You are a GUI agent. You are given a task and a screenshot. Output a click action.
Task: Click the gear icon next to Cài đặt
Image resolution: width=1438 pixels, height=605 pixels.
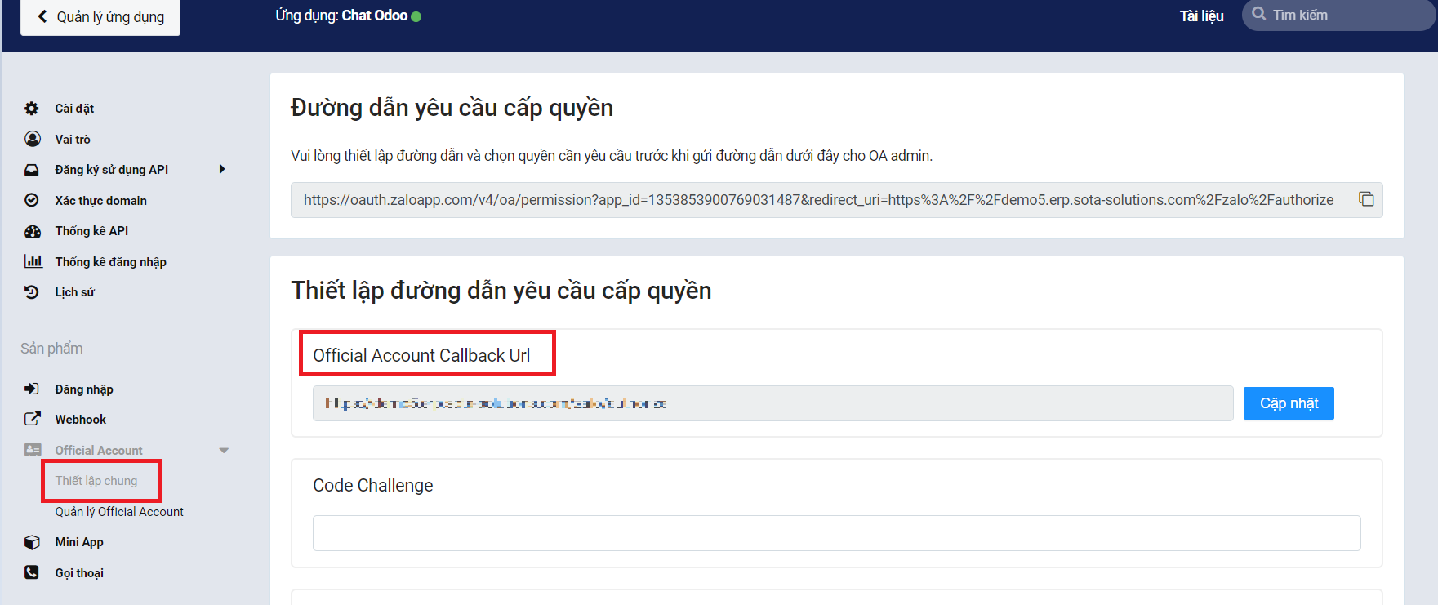click(32, 109)
